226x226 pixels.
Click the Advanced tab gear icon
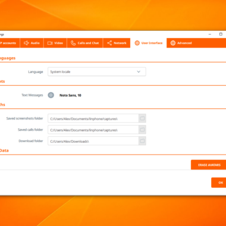point(173,43)
